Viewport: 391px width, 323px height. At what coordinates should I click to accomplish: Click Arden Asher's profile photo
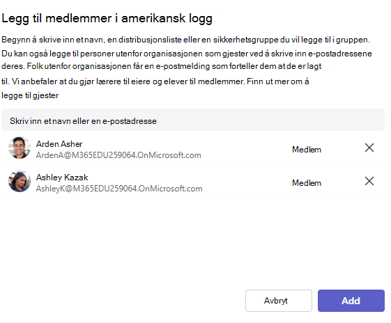(20, 148)
